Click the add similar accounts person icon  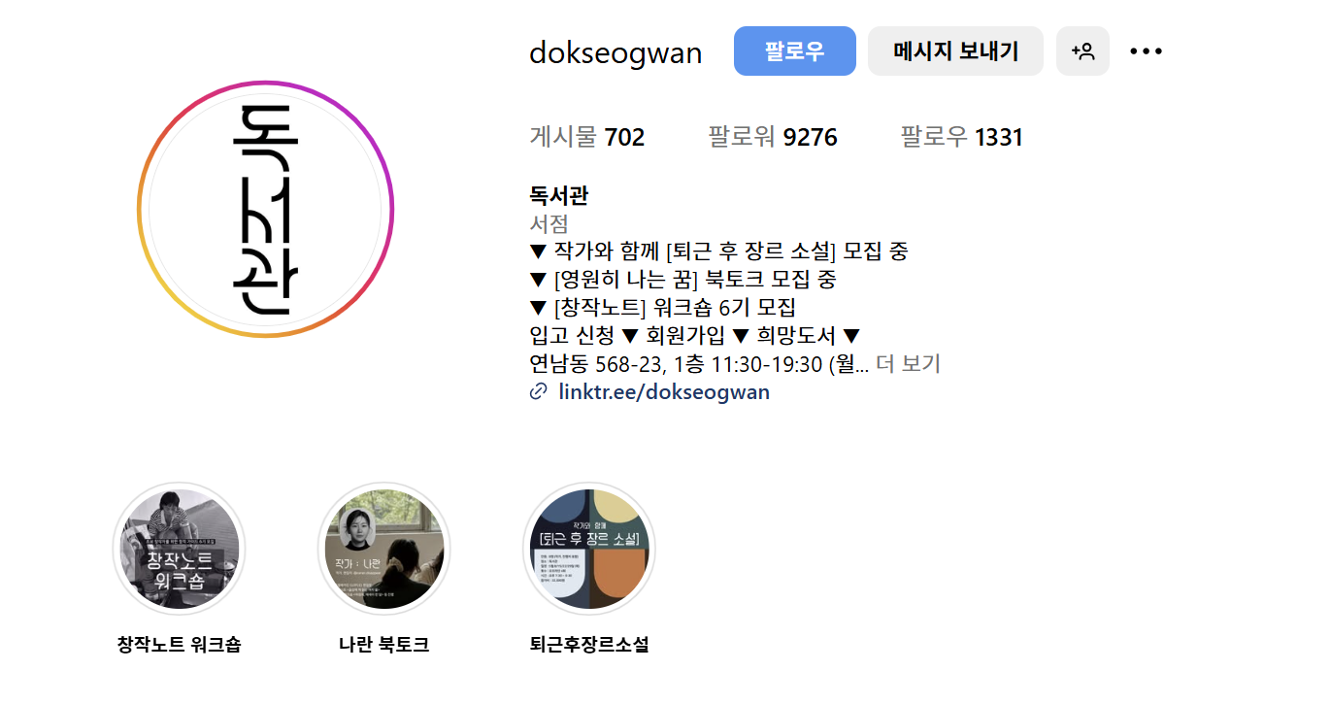point(1082,51)
